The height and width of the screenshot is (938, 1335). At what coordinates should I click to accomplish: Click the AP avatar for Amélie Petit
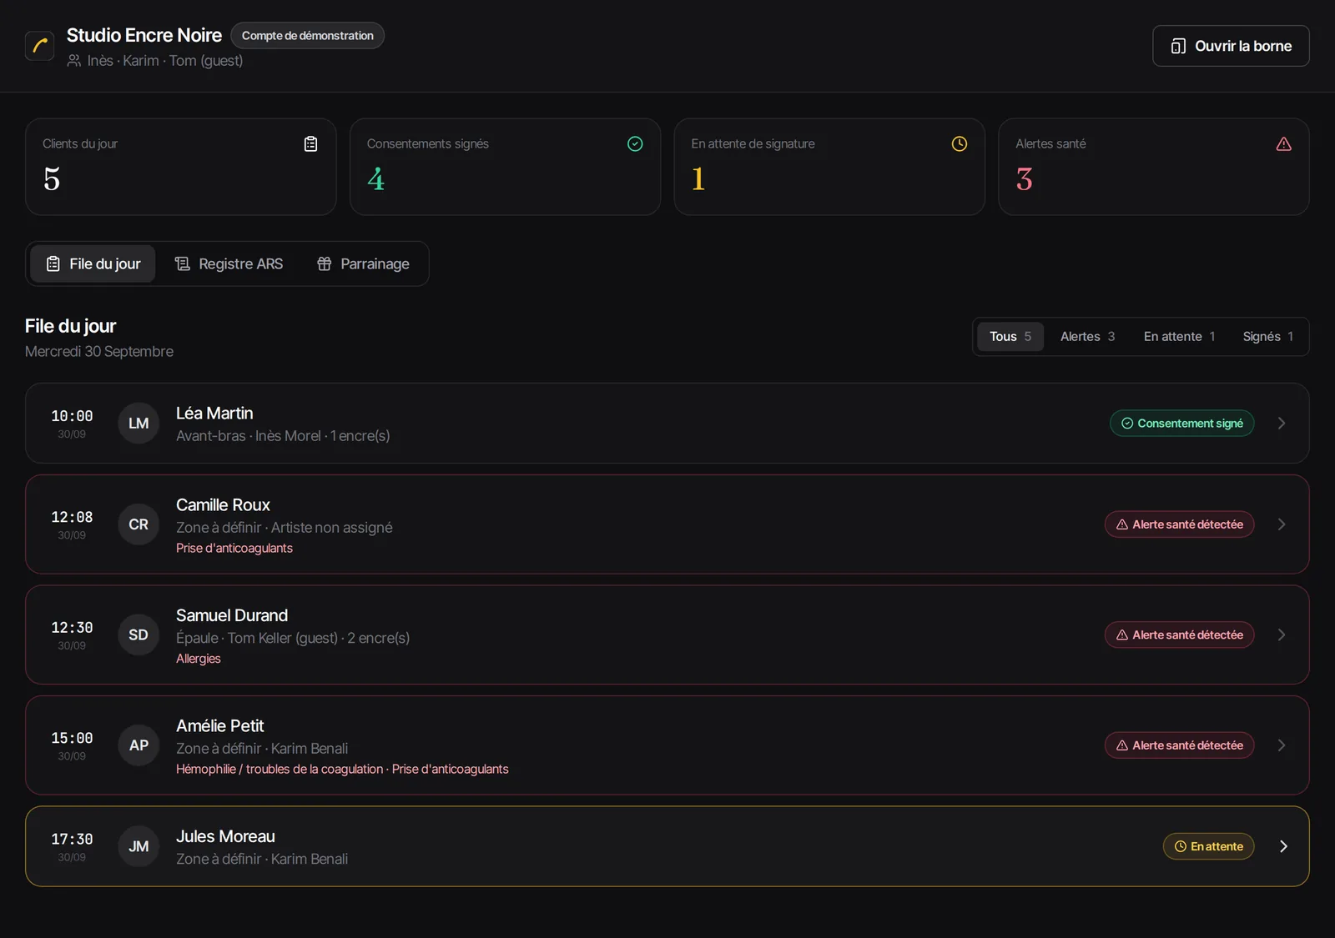[139, 745]
